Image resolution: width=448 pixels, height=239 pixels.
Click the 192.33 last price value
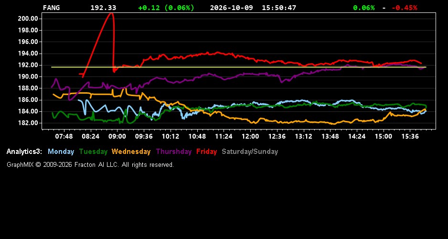pyautogui.click(x=104, y=8)
